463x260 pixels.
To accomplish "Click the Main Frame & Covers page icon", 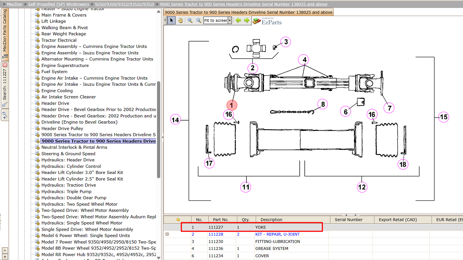I will pyautogui.click(x=37, y=15).
